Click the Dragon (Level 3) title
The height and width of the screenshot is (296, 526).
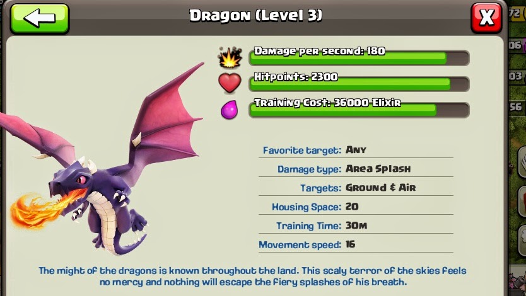[255, 16]
